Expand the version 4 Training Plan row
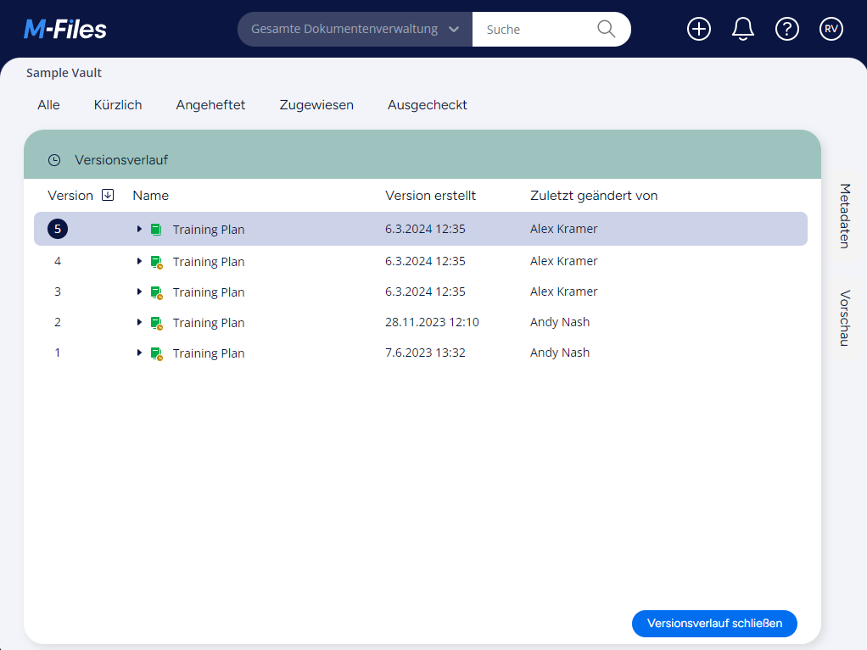867x650 pixels. click(139, 261)
